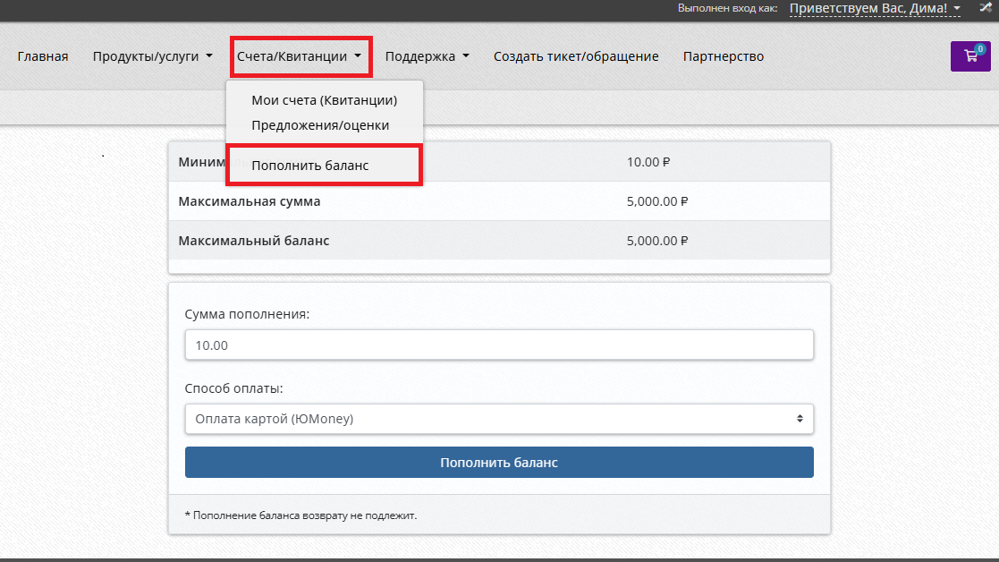Click the cart item count badge

pos(980,48)
